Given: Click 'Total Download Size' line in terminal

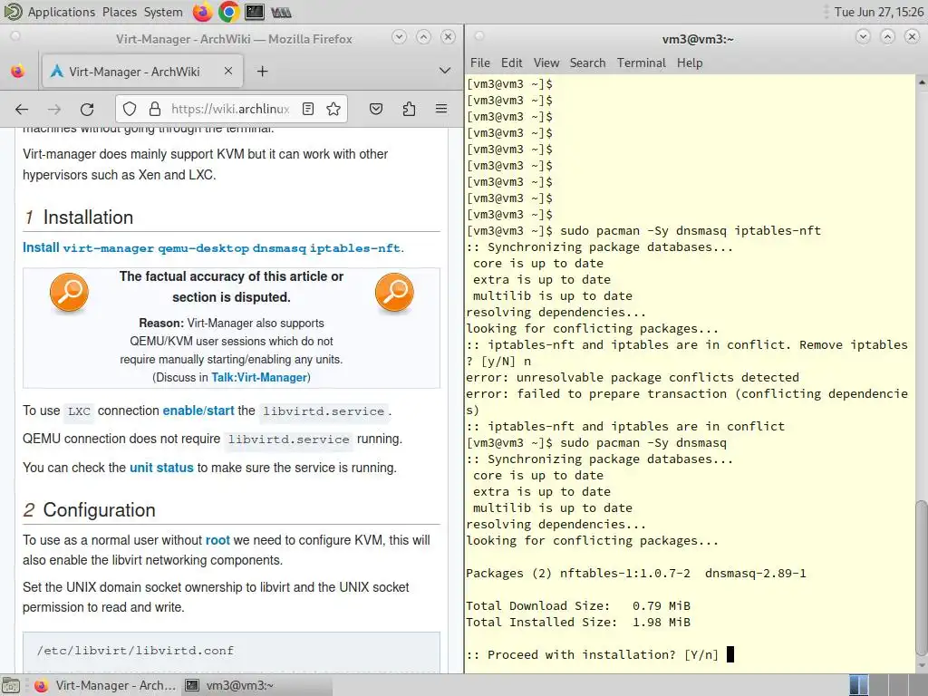Looking at the screenshot, I should tap(578, 605).
